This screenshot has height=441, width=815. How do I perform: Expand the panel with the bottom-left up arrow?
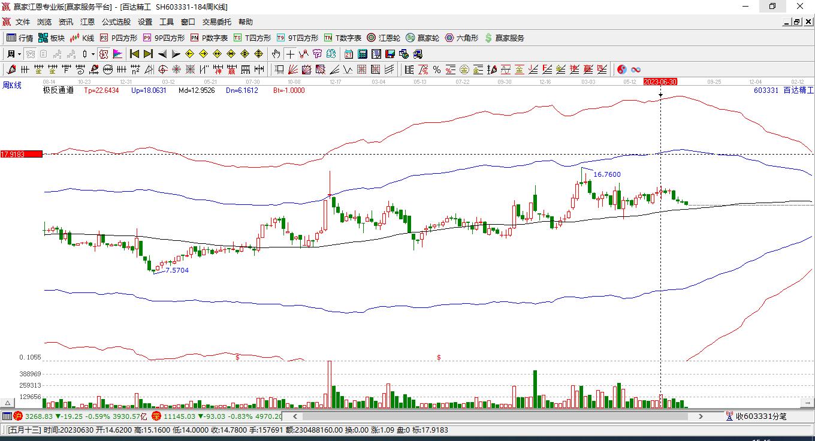pyautogui.click(x=8, y=403)
